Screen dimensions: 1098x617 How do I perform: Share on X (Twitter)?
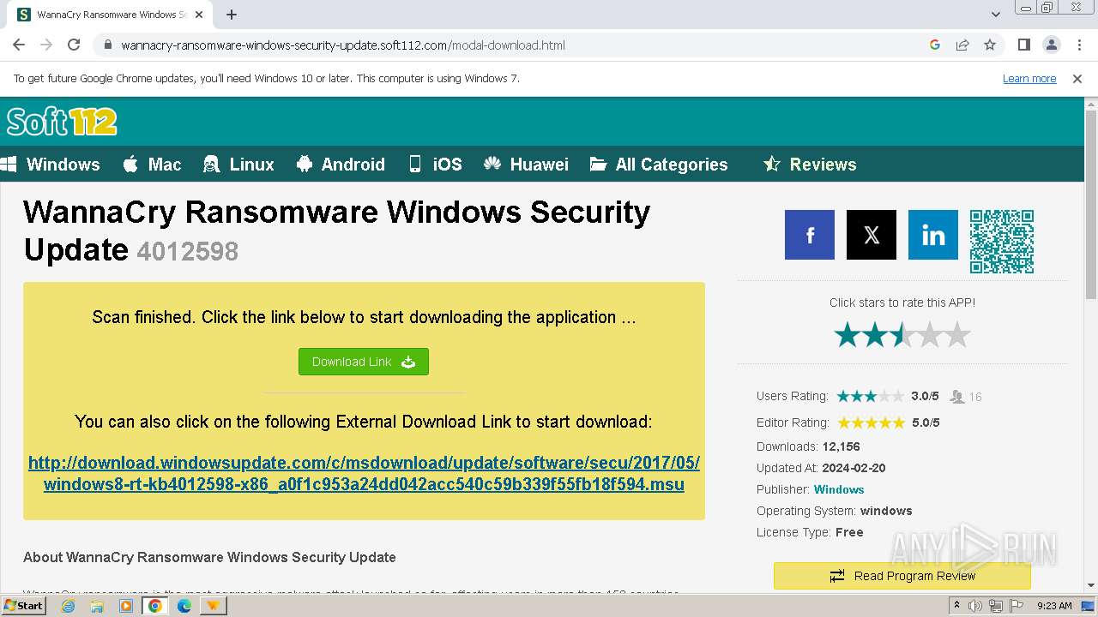(x=872, y=235)
